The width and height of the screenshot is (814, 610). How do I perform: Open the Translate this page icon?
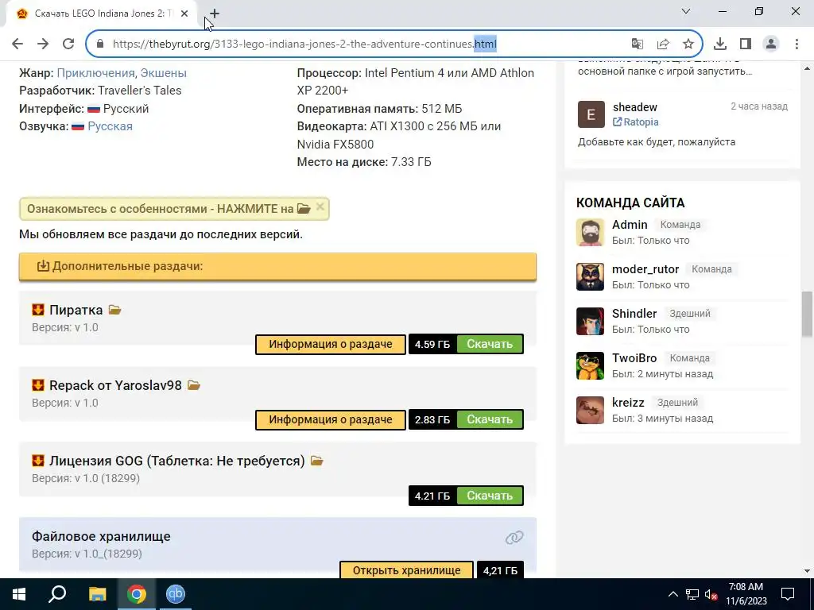click(638, 44)
